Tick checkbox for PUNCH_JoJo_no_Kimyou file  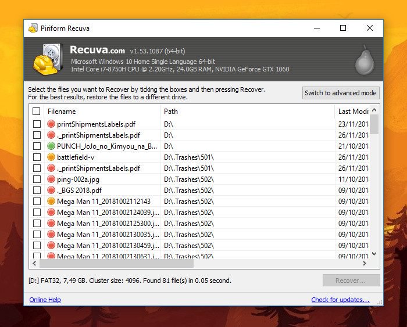(x=37, y=146)
